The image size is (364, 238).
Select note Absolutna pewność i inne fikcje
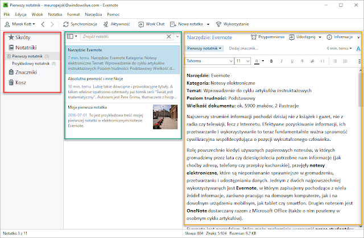coord(123,88)
